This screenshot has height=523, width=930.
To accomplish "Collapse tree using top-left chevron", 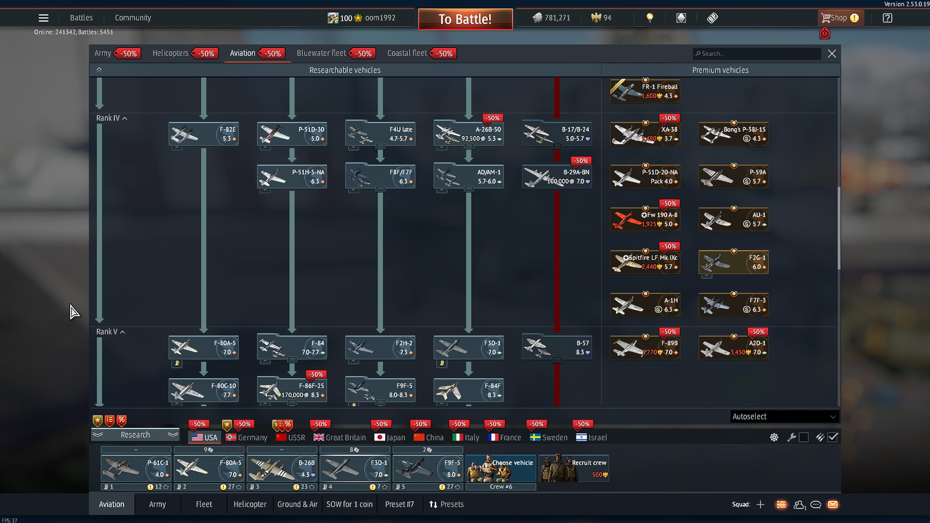I will 99,70.
